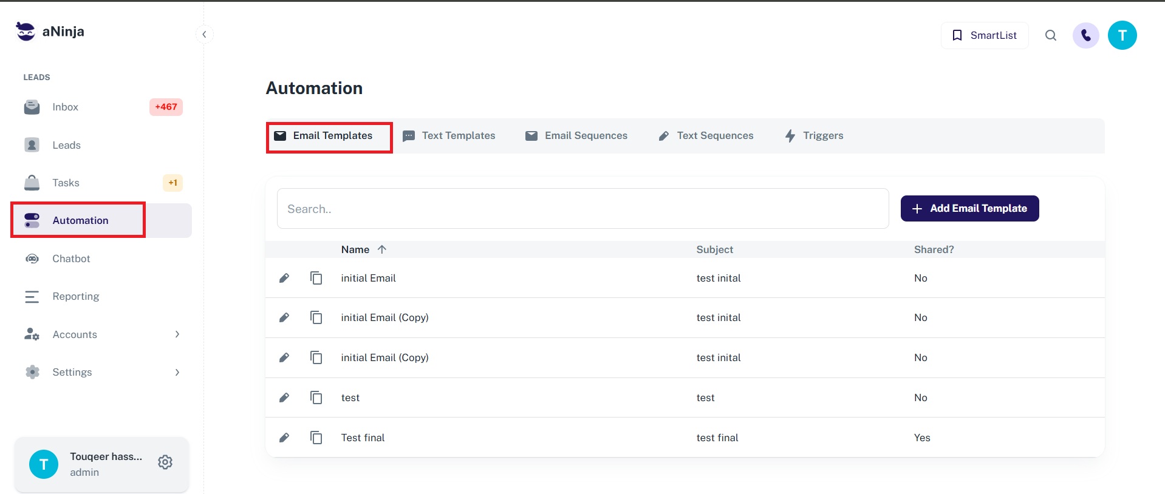Click the user avatar in top right
Screen dimensions: 1165x494
1122,35
